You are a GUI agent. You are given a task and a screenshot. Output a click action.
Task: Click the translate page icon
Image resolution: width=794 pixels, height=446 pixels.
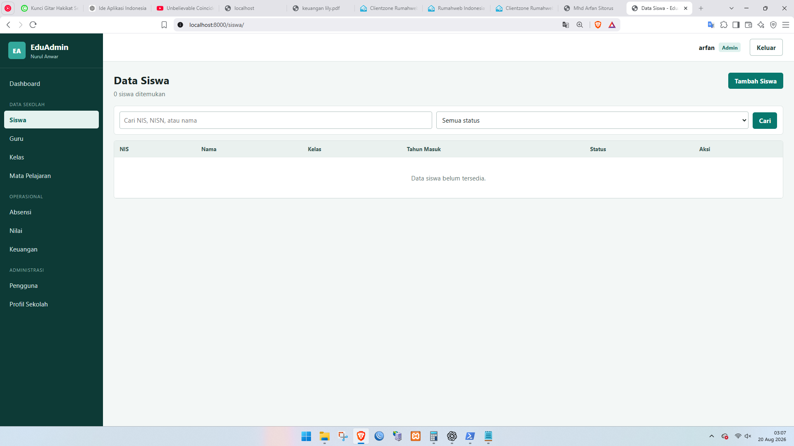[566, 25]
